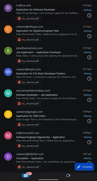97x181 pixels.
Task: Click the 5:11 pm timestamp
Action: pos(87,69)
